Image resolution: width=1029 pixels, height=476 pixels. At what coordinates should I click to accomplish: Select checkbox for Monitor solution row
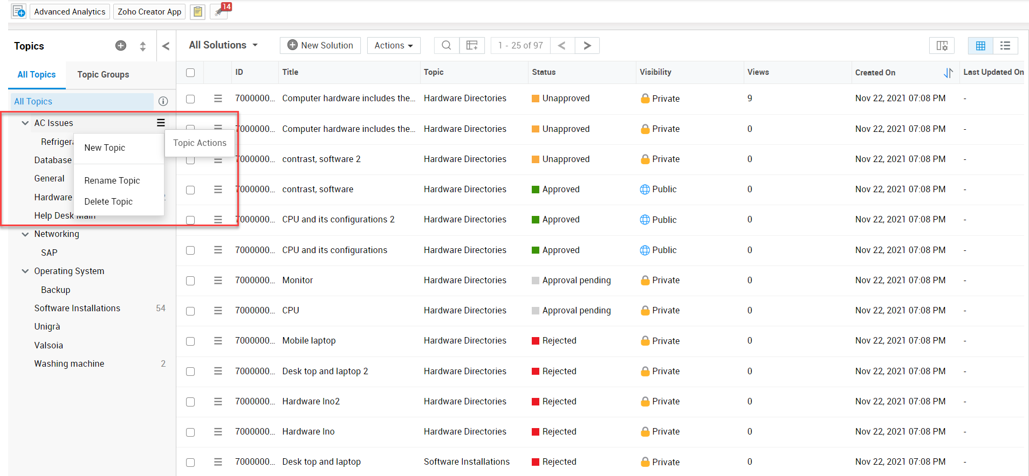click(190, 281)
